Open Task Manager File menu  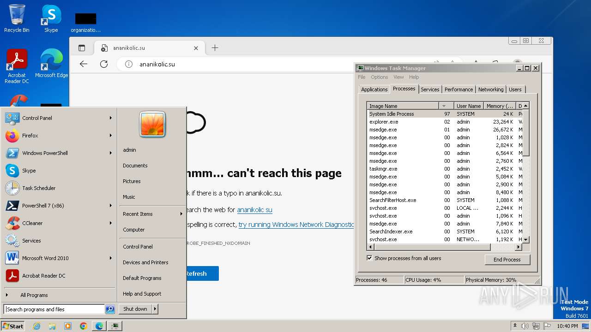point(362,77)
